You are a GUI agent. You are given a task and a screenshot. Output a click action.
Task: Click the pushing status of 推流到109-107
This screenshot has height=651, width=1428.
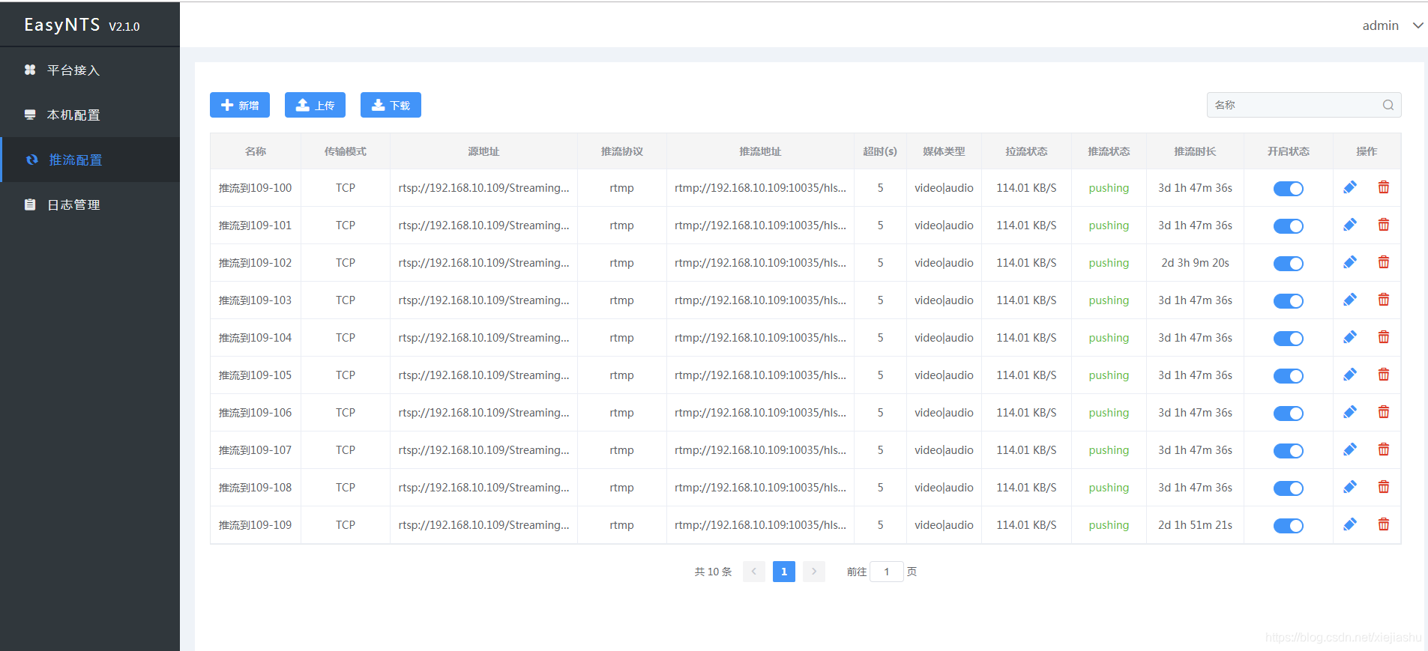pos(1109,450)
